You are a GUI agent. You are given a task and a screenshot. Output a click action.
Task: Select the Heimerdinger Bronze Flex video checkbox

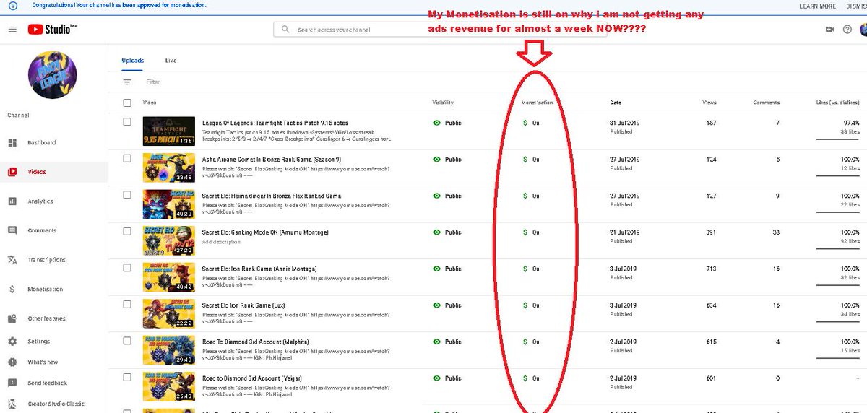127,195
